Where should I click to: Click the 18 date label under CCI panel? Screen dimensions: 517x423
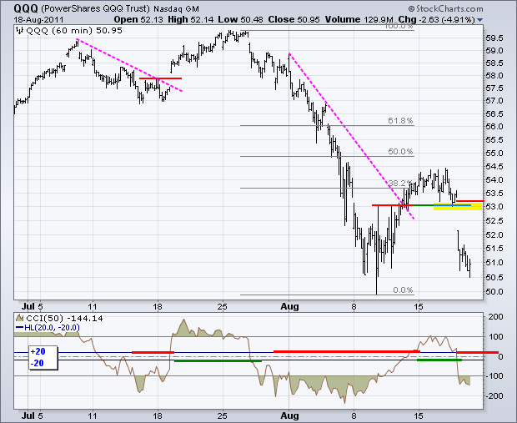158,415
